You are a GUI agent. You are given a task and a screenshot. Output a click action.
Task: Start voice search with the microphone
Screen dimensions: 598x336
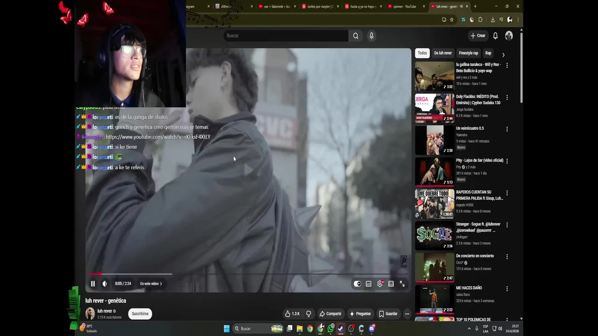click(x=371, y=35)
